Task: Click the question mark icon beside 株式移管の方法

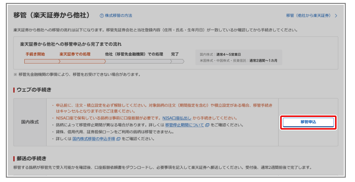Action: click(101, 16)
